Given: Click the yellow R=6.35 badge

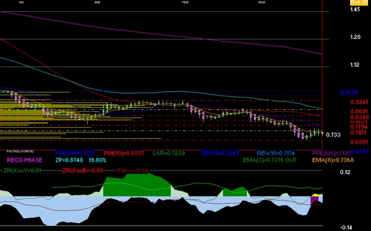Looking at the screenshot, I should tap(360, 2).
